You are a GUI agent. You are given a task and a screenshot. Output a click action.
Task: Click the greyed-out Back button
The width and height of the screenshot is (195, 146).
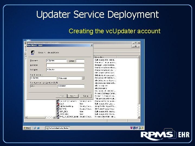(x=61, y=96)
